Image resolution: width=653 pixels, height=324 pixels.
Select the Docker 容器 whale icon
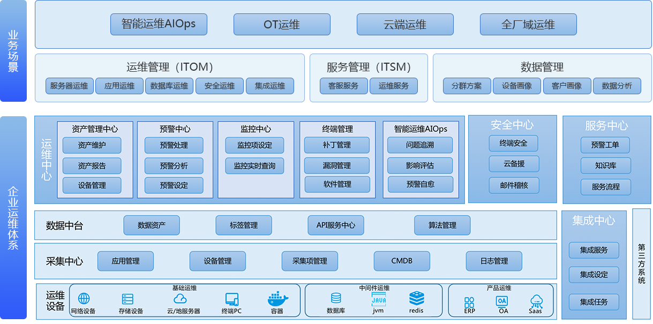click(x=277, y=298)
